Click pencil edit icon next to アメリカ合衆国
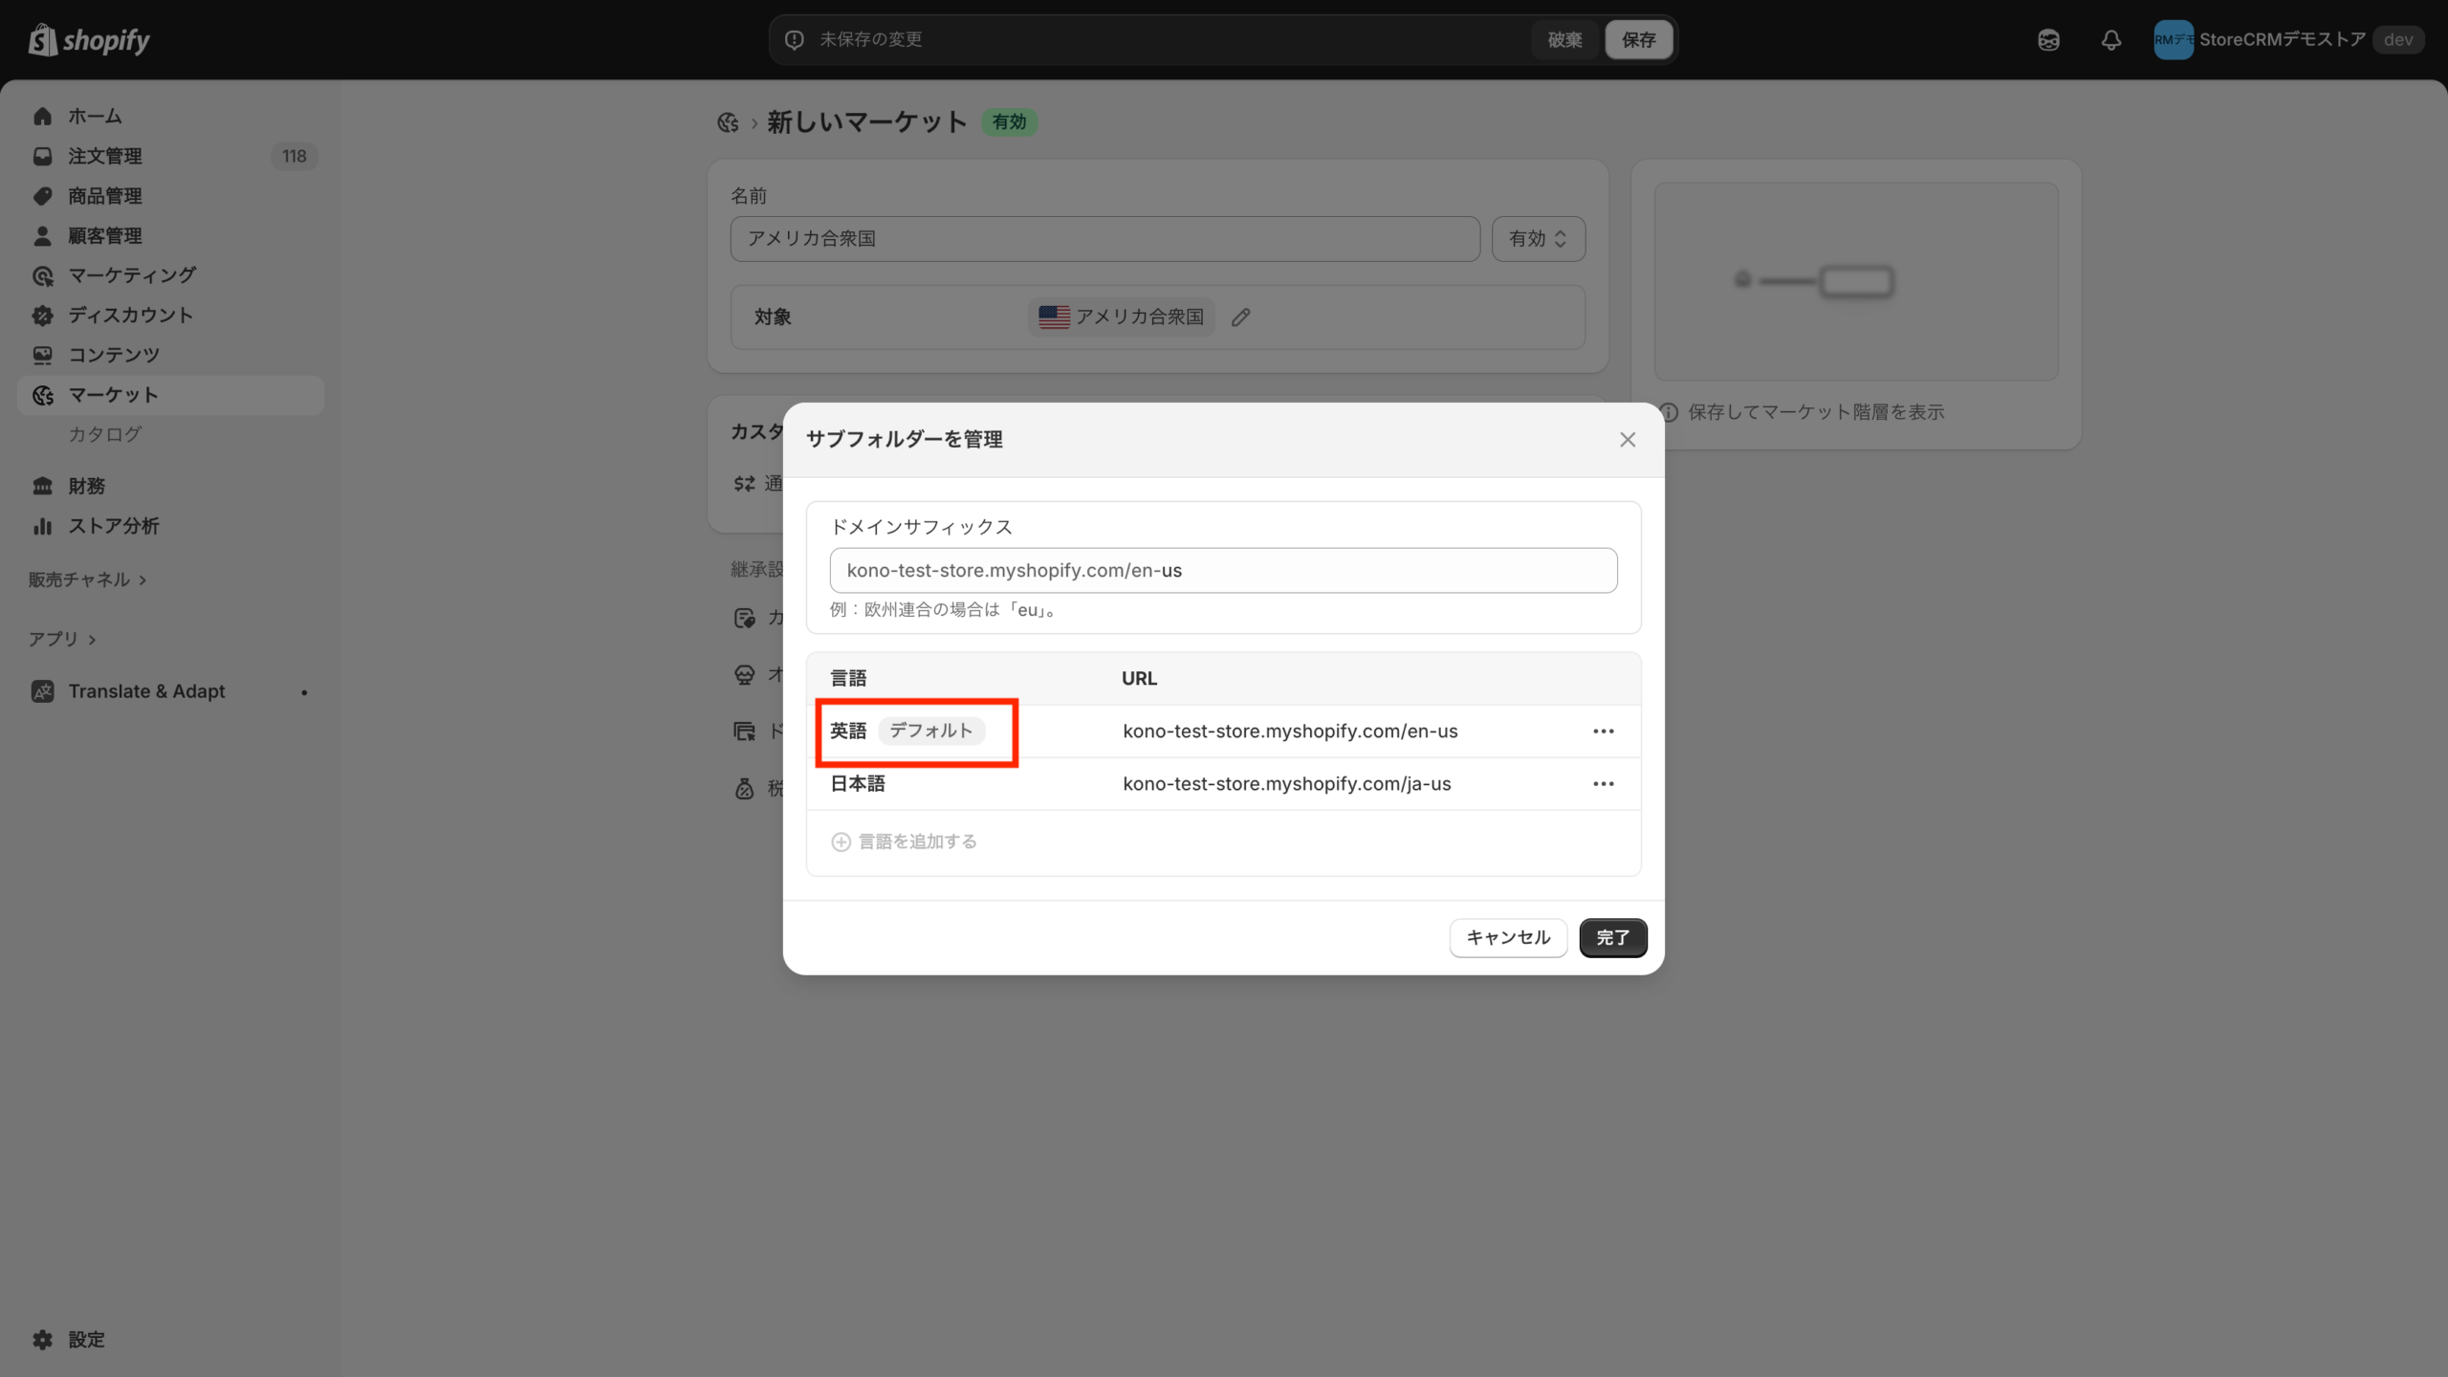Screen dimensions: 2448x1377 pyautogui.click(x=1240, y=317)
